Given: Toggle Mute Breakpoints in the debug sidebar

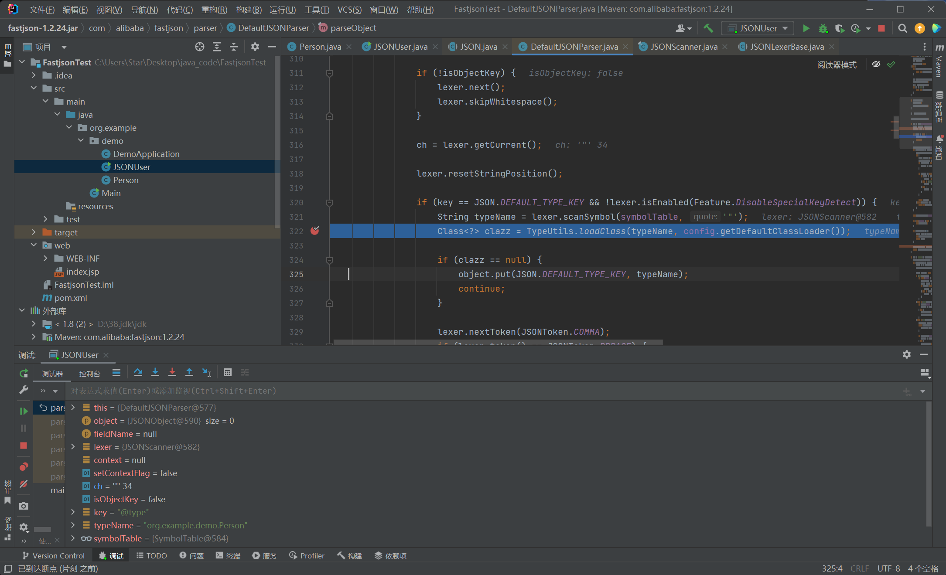Looking at the screenshot, I should [24, 484].
